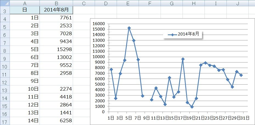Select cell with value 9434
Screen dimensions: 255x125
pos(56,42)
